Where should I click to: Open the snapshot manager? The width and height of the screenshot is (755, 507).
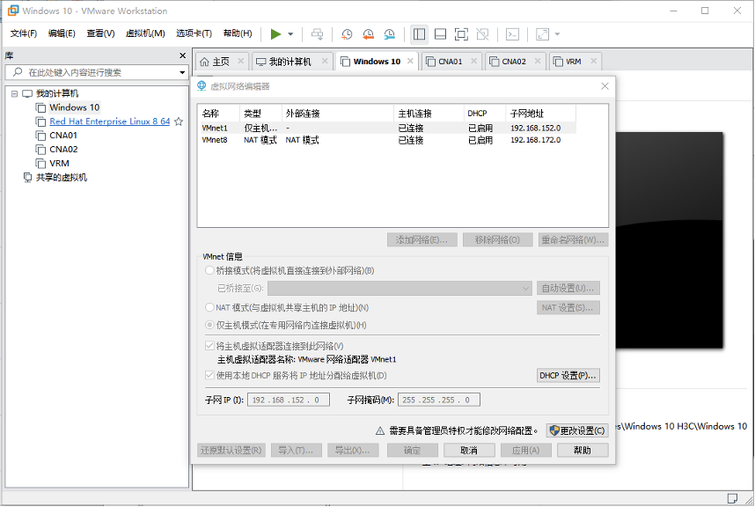(x=389, y=34)
